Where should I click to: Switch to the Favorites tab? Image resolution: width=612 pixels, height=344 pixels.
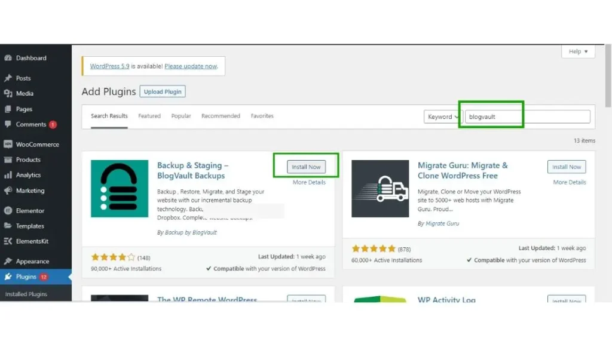[x=262, y=116]
